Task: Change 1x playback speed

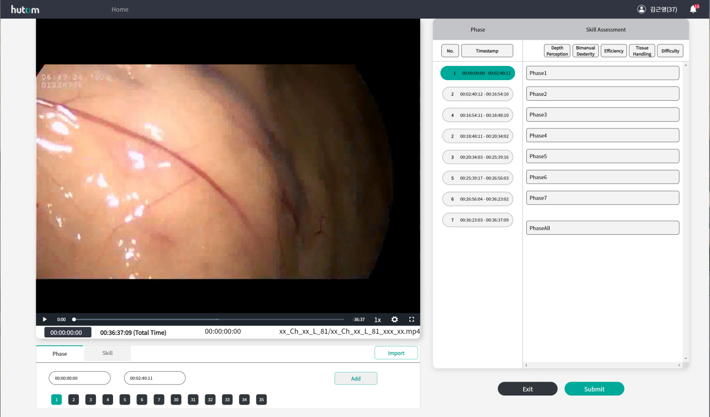Action: (377, 320)
